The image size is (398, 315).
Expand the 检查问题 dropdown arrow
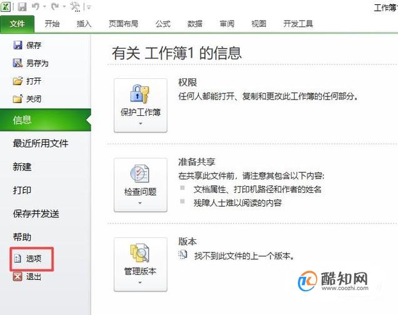click(x=140, y=203)
